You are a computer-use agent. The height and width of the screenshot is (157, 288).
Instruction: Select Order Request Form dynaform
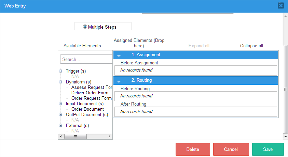91,98
